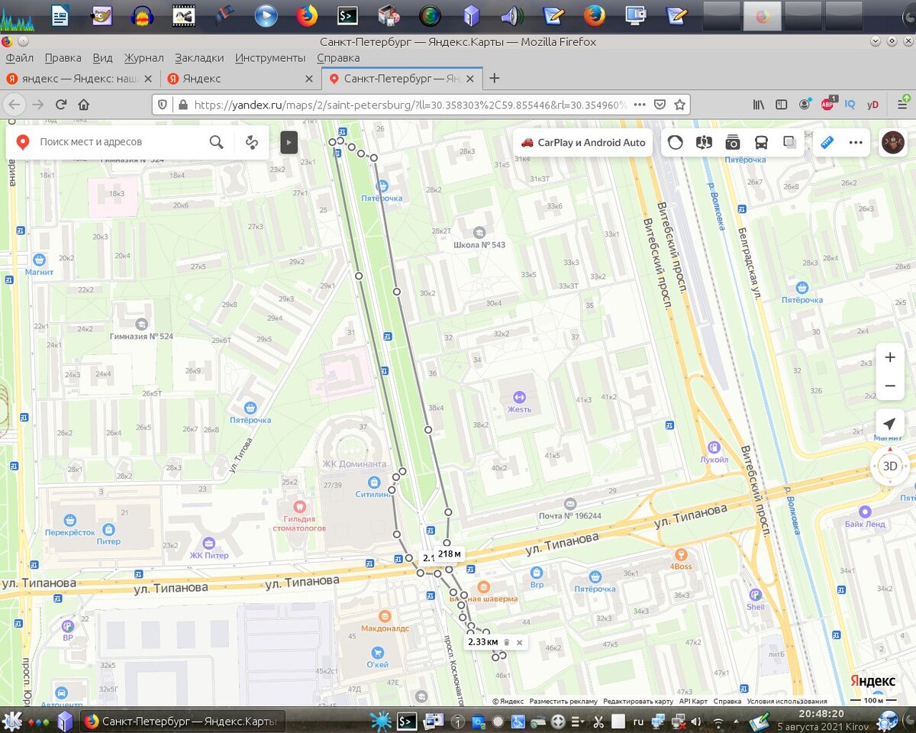
Task: Open the volume speaker icon in top panel
Action: 511,15
